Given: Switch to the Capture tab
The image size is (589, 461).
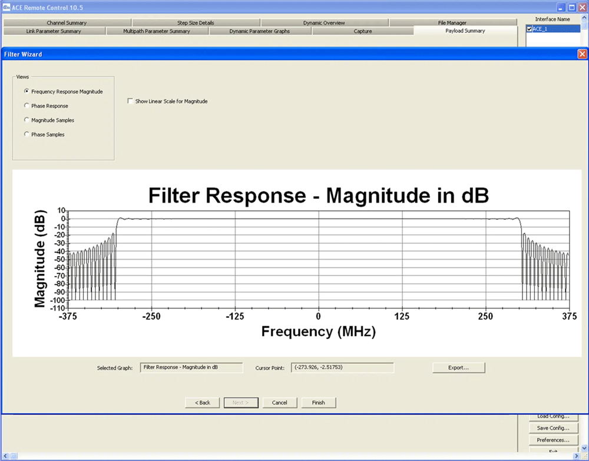Looking at the screenshot, I should 363,31.
